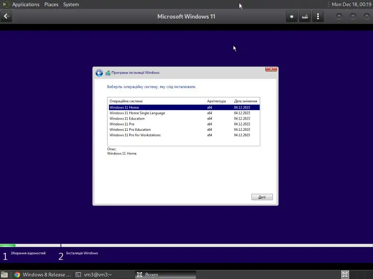Screen dimensions: 373x279
Task: Click the blue back arrow in Windows Setup
Action: click(99, 73)
